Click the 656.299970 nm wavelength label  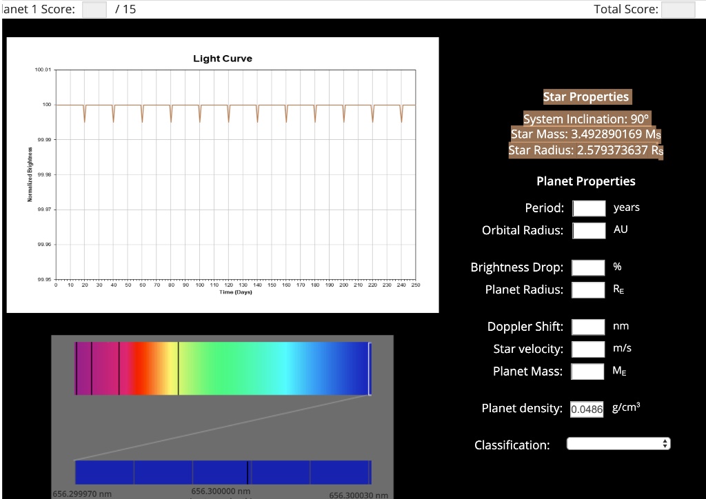click(82, 493)
